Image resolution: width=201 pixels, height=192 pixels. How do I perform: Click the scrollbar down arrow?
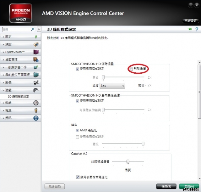pos(200,178)
